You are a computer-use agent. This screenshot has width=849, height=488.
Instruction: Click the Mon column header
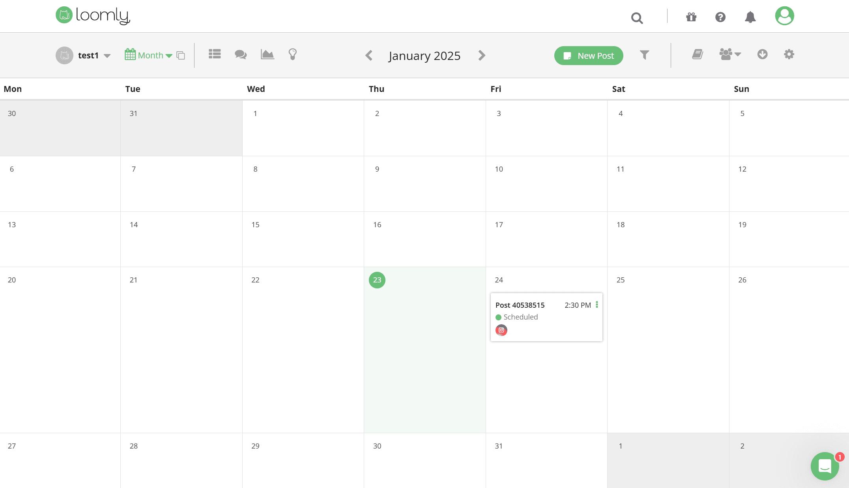13,89
